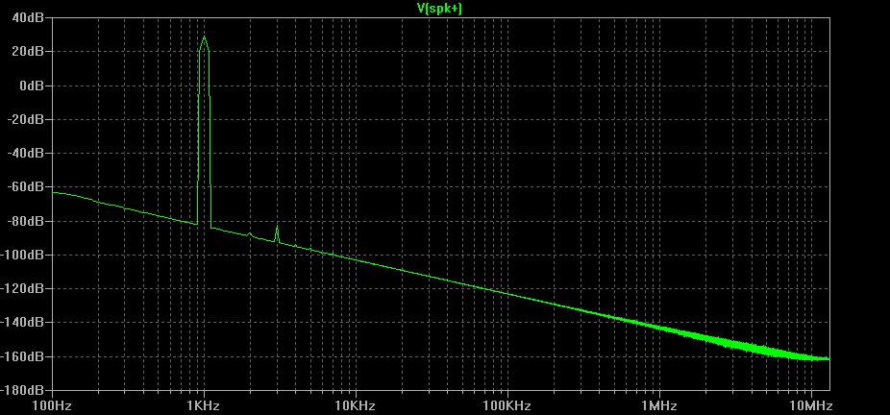This screenshot has height=415, width=890.
Task: Click the 10MHz frequency label
Action: [811, 406]
